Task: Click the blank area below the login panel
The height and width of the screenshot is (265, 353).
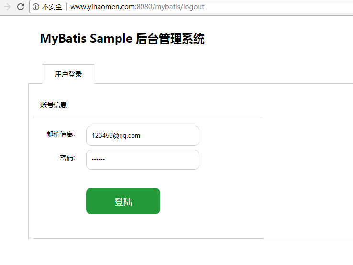Action: (176, 252)
